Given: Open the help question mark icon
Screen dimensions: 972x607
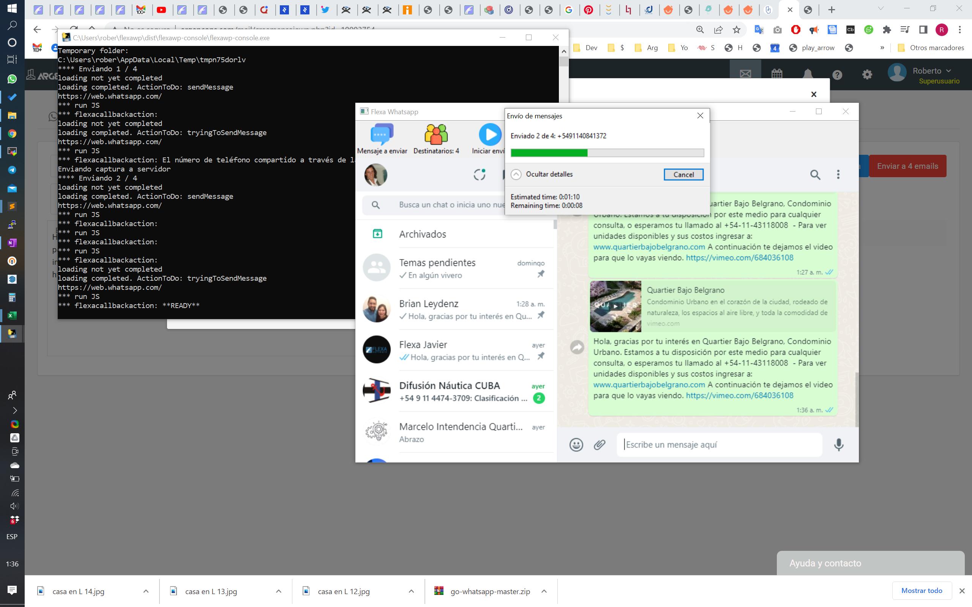Looking at the screenshot, I should coord(838,75).
